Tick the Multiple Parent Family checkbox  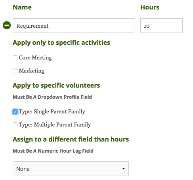15,125
